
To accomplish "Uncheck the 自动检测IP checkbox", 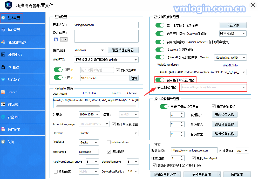I will point(118,70).
